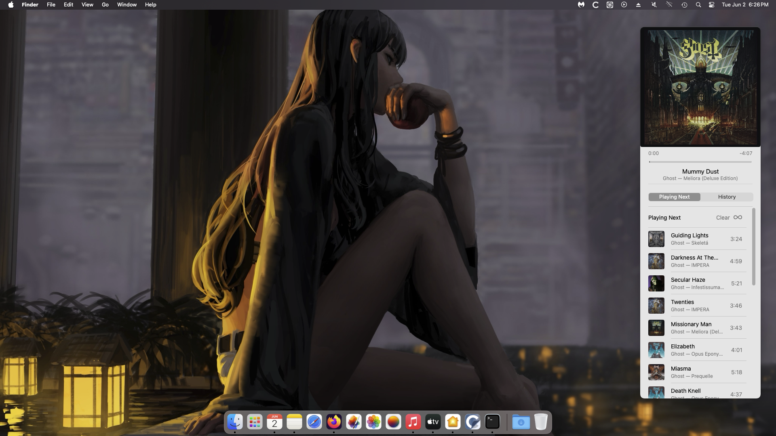Open the Edit menu

pyautogui.click(x=68, y=5)
